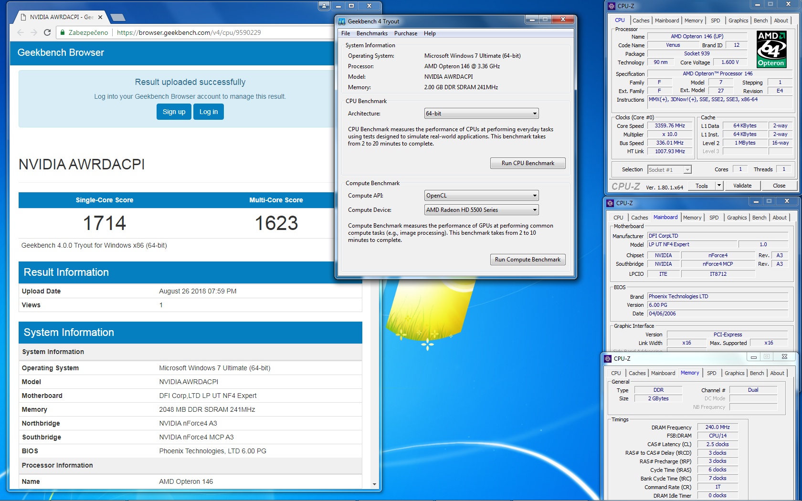This screenshot has width=802, height=501.
Task: Click the HT Link 1007.93 MHz field
Action: [x=670, y=152]
